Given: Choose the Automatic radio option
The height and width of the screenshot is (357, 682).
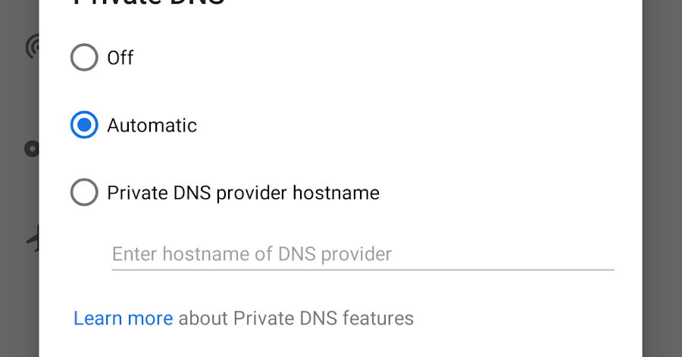Looking at the screenshot, I should [x=84, y=125].
